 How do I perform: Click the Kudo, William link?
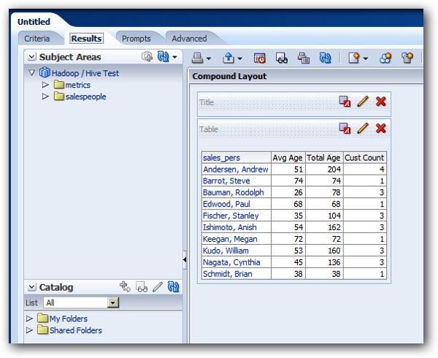[x=226, y=251]
